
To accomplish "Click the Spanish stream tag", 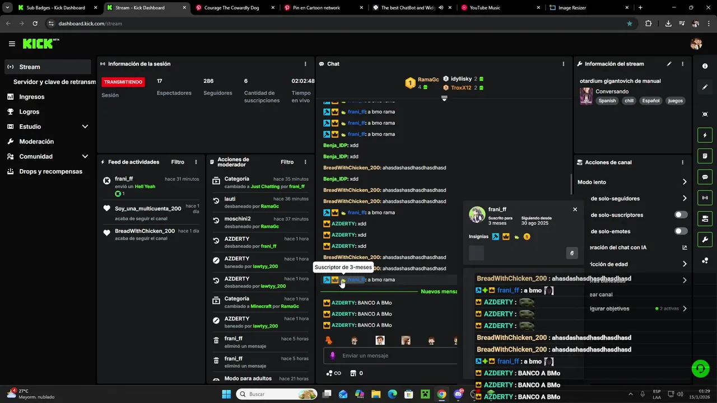I will [x=607, y=101].
